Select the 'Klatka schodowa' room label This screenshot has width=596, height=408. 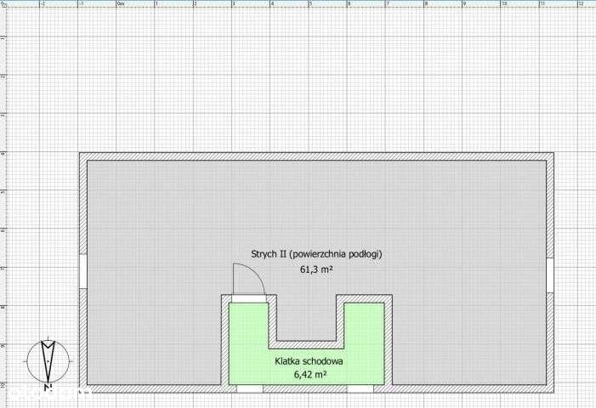(x=309, y=361)
